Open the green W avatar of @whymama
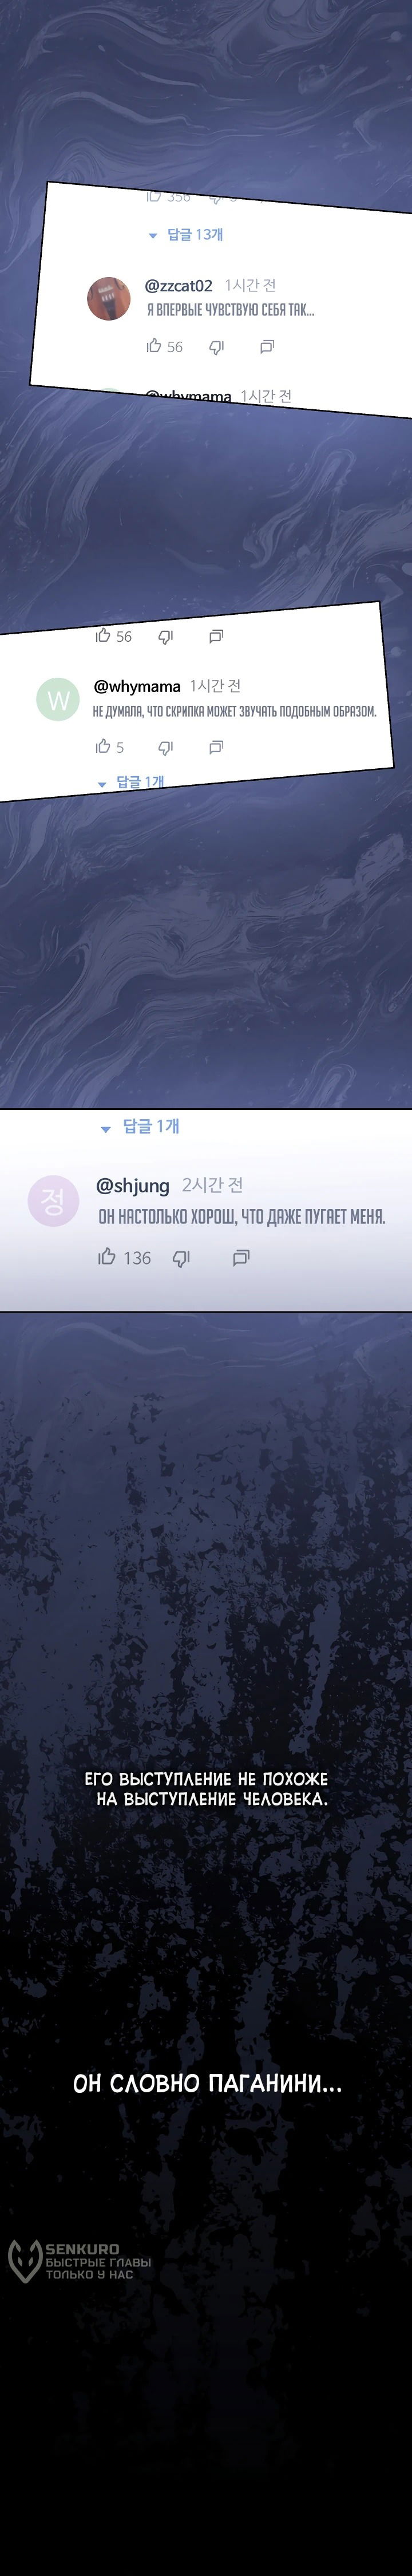The height and width of the screenshot is (2576, 412). 58,699
